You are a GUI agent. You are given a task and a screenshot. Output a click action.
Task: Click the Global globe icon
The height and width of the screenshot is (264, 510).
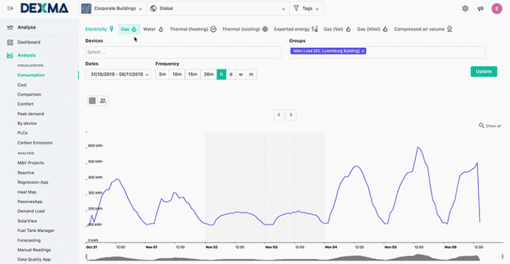tap(153, 9)
